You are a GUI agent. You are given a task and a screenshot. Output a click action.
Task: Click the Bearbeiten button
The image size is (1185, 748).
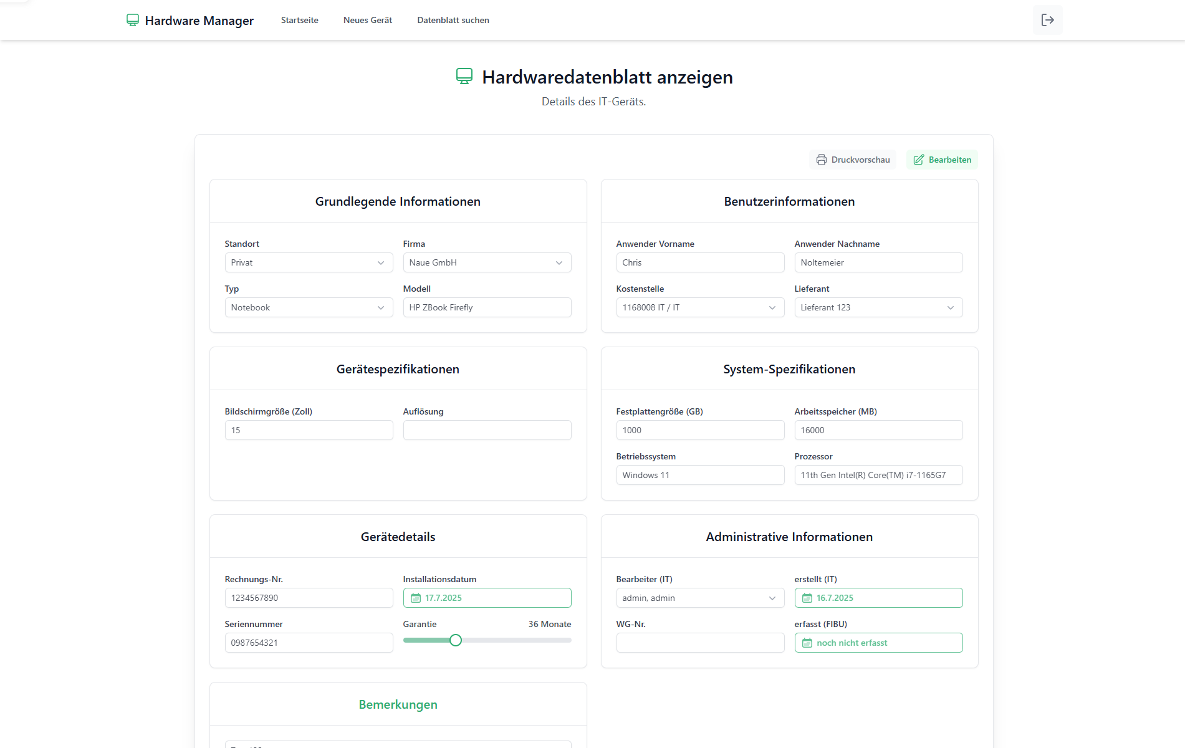[x=942, y=160]
